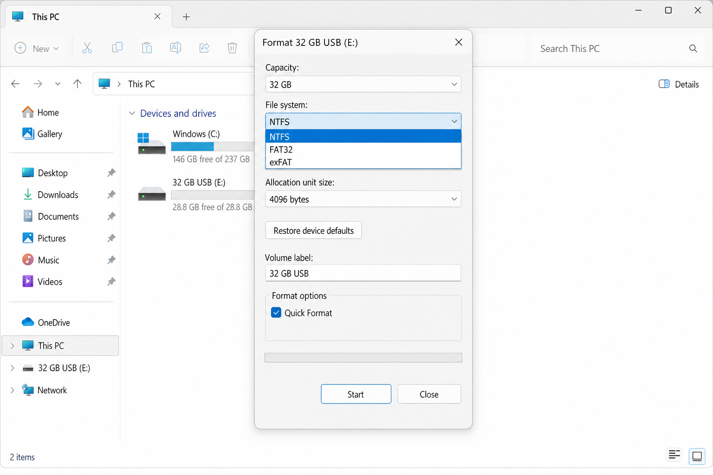Open the New menu dropdown
Screen dimensions: 713x475
point(37,48)
